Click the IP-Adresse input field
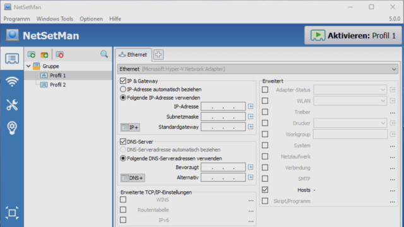404x227 pixels. coord(223,107)
